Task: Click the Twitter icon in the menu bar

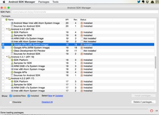Action: pos(139,2)
